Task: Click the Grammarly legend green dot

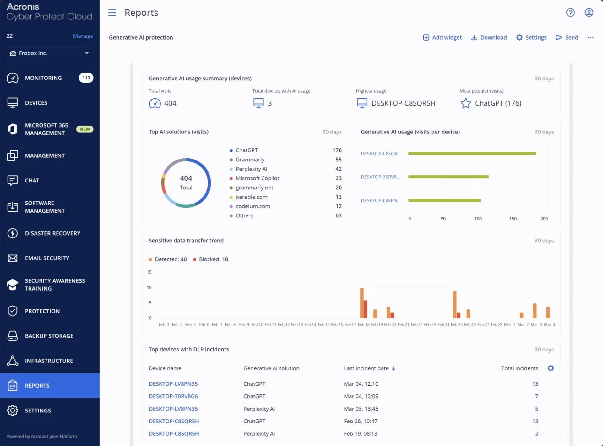Action: 231,160
